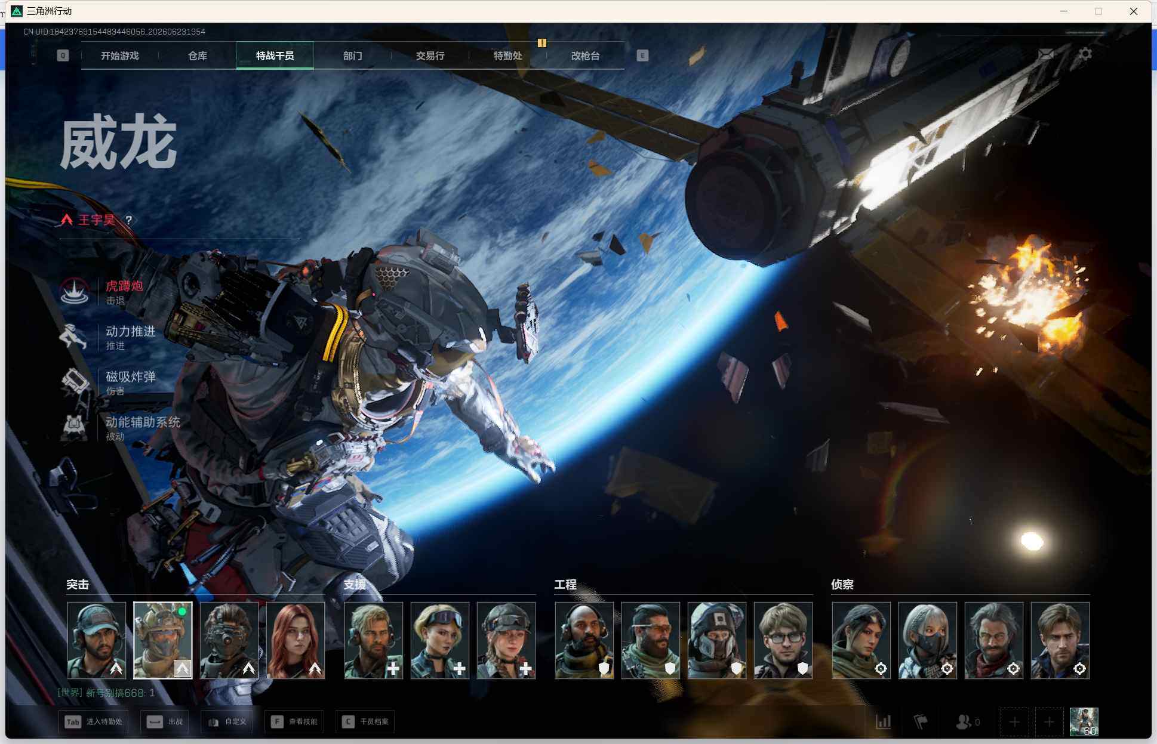1157x744 pixels.
Task: Select engineer operator with orange glasses
Action: (651, 640)
